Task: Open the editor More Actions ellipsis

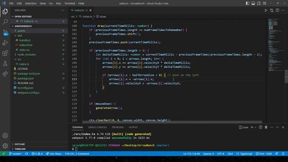Action: click(x=283, y=10)
